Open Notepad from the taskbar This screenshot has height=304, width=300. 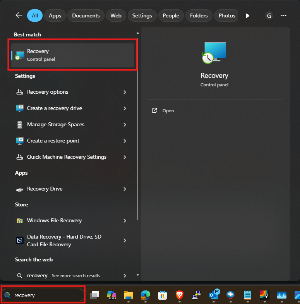pos(248,295)
